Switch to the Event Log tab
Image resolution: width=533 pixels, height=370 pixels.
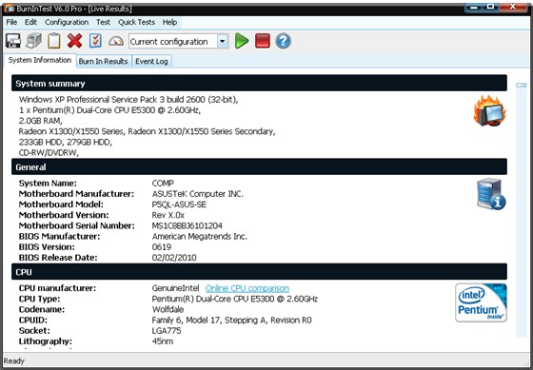[x=151, y=61]
